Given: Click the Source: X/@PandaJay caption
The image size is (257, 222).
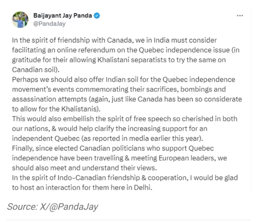Looking at the screenshot, I should click(x=52, y=207).
